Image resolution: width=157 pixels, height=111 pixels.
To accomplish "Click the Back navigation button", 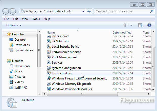I will click(x=6, y=11).
